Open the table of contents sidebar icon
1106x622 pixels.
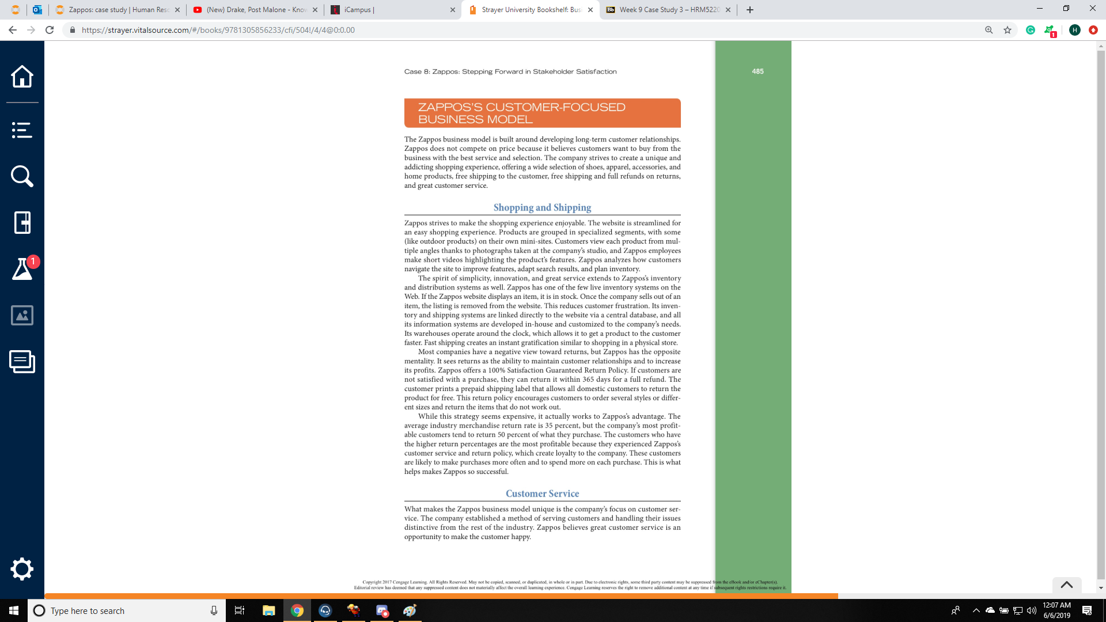point(22,130)
